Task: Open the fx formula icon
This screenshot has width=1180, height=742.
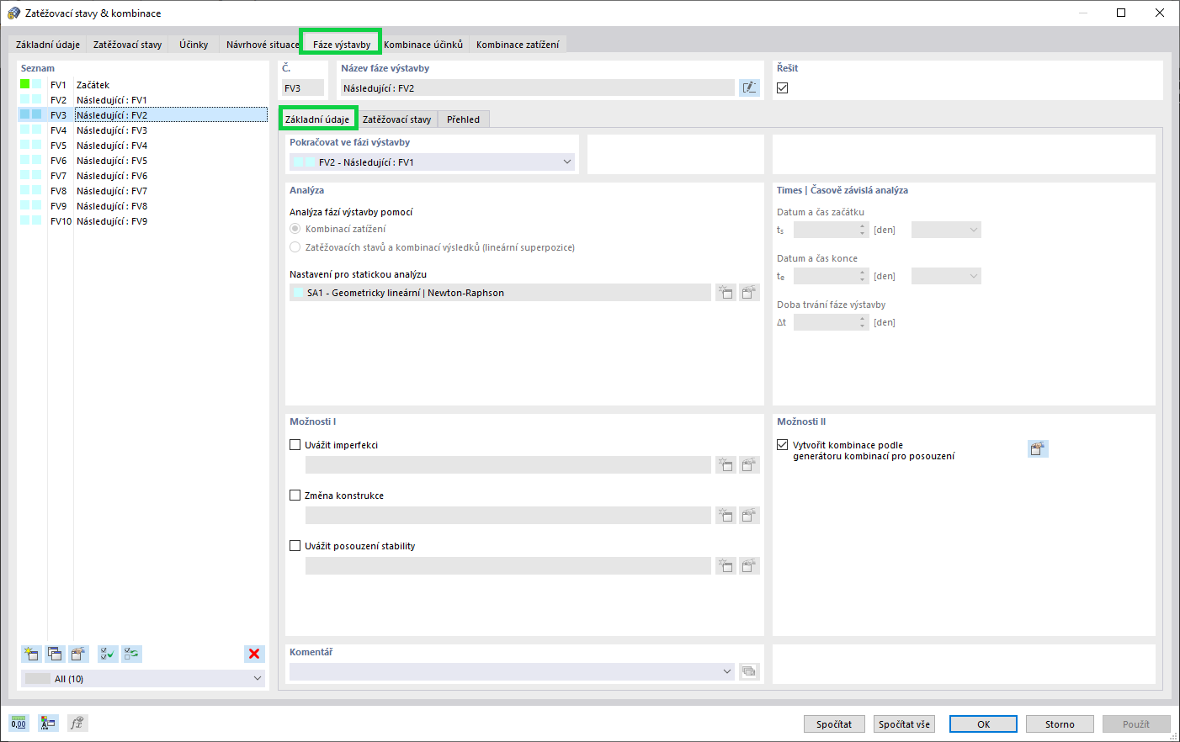Action: (x=77, y=723)
